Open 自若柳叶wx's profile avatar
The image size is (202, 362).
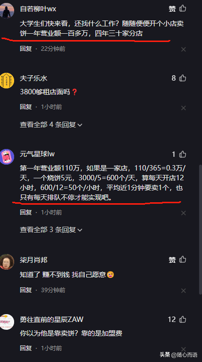tap(7, 11)
